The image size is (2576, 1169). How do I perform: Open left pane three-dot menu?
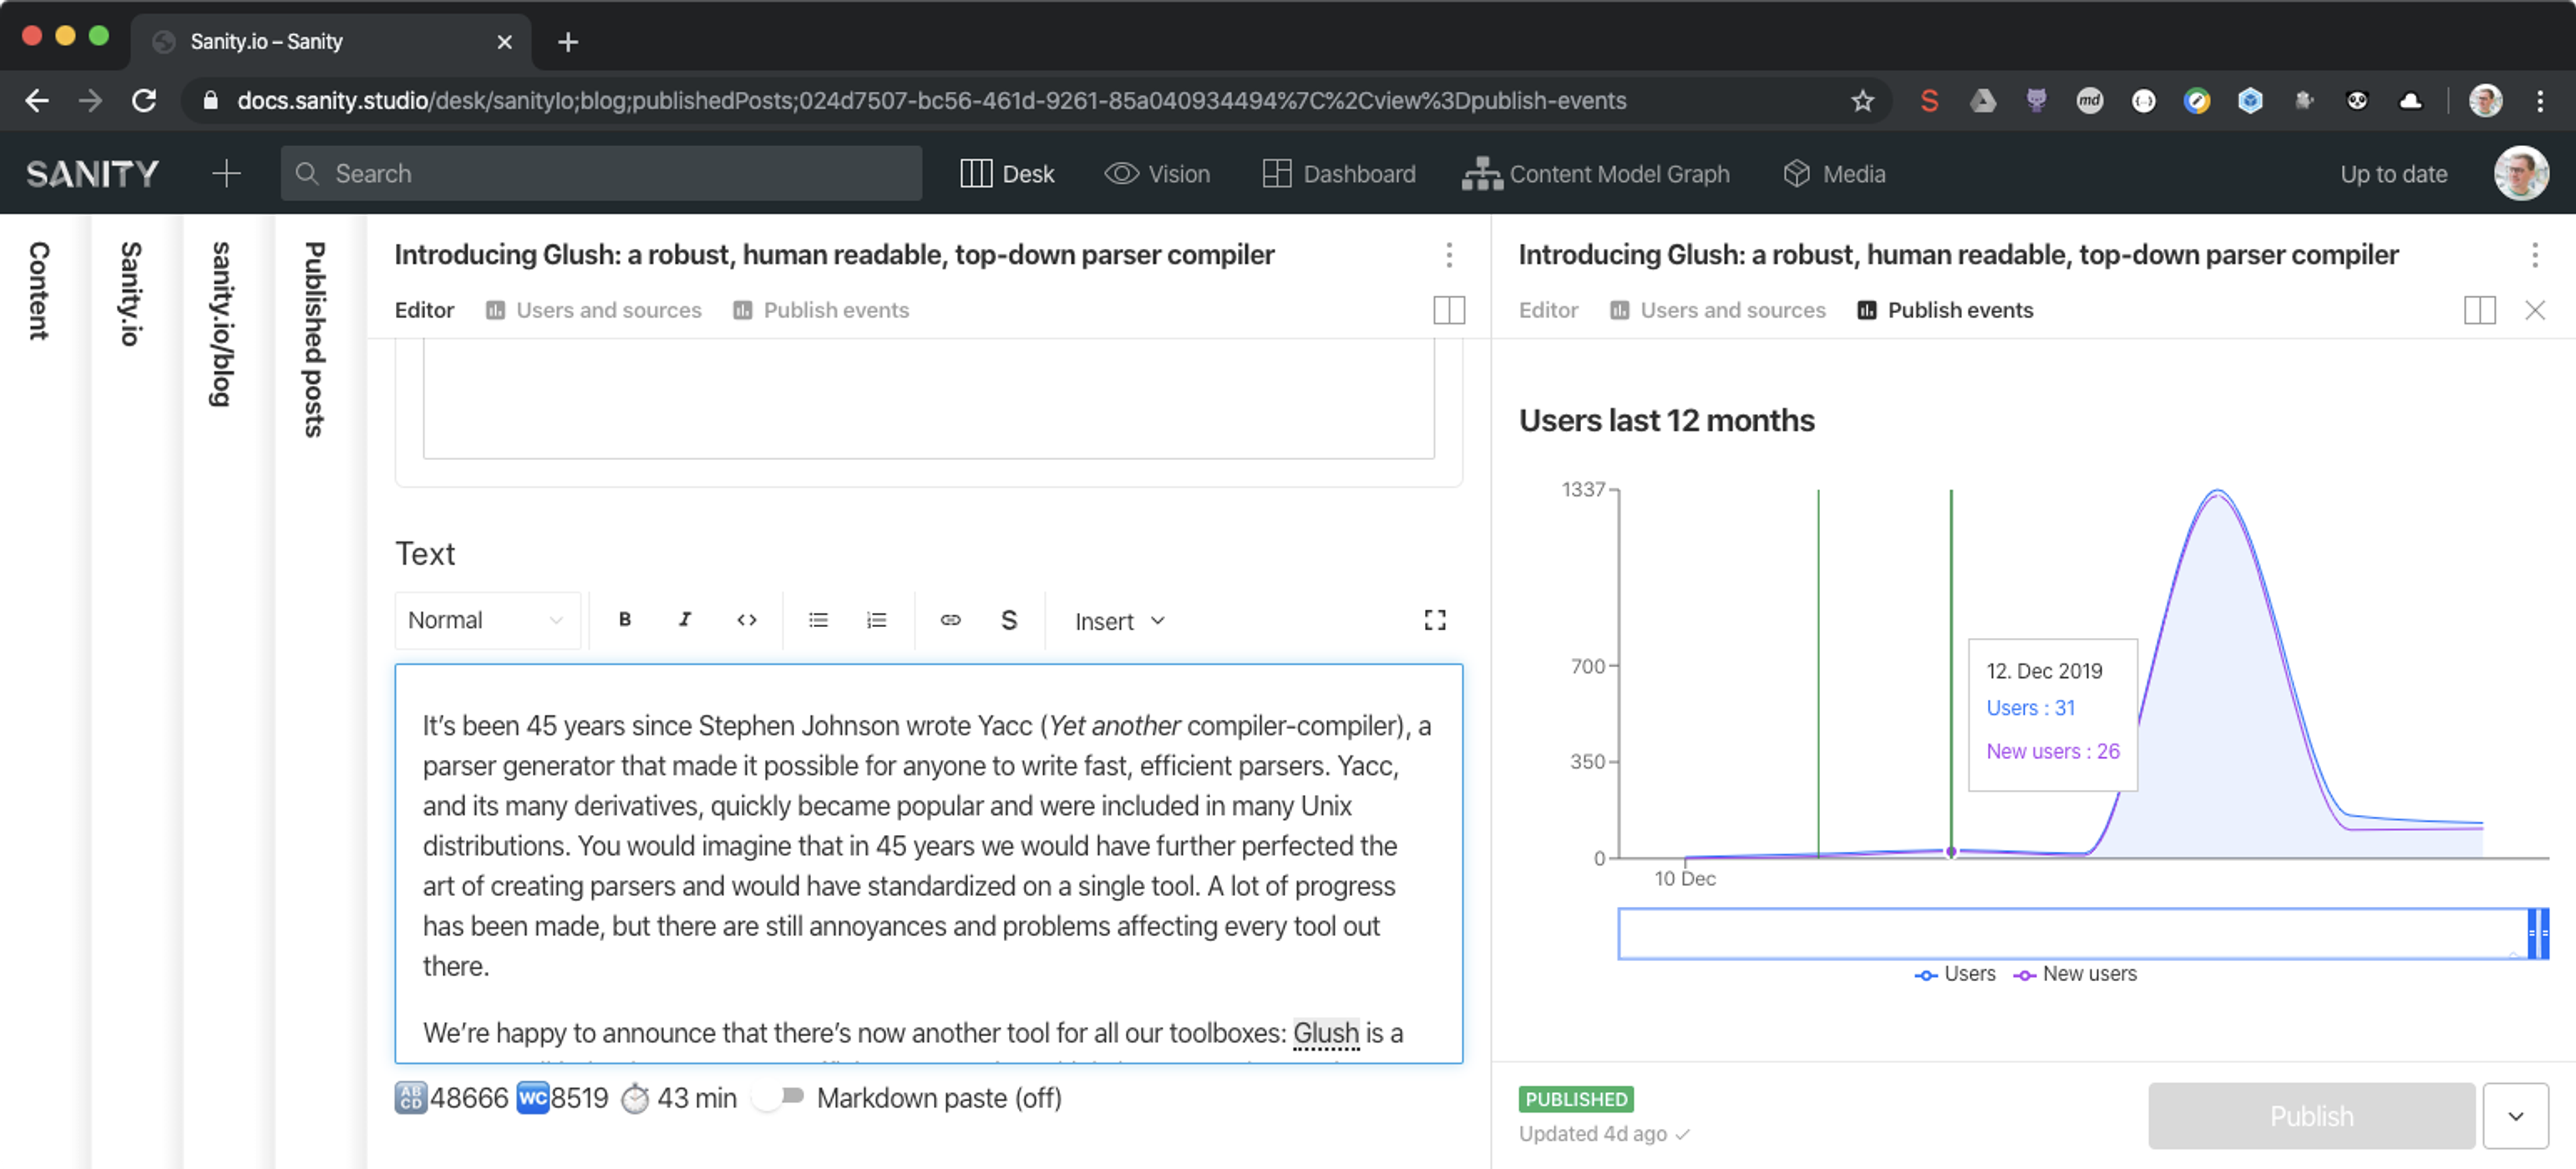(1449, 255)
